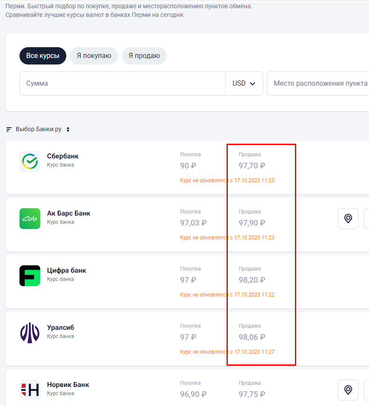Open the USD currency dropdown
The image size is (369, 406).
point(244,84)
